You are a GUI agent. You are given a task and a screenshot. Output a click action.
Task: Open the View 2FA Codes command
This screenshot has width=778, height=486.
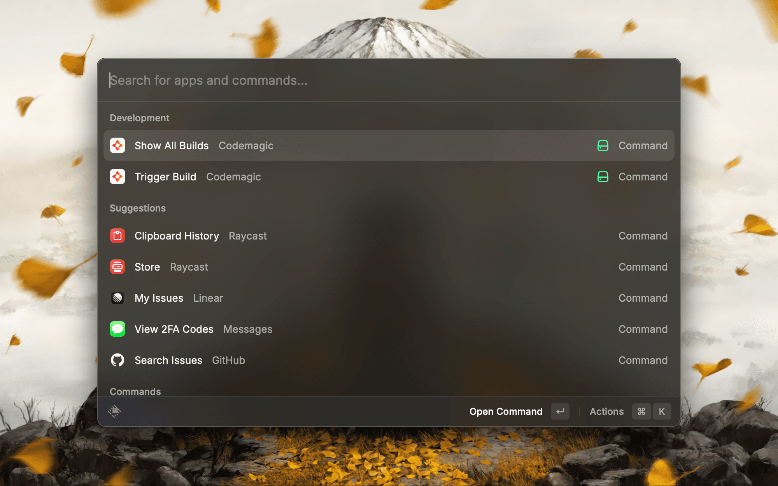[174, 329]
